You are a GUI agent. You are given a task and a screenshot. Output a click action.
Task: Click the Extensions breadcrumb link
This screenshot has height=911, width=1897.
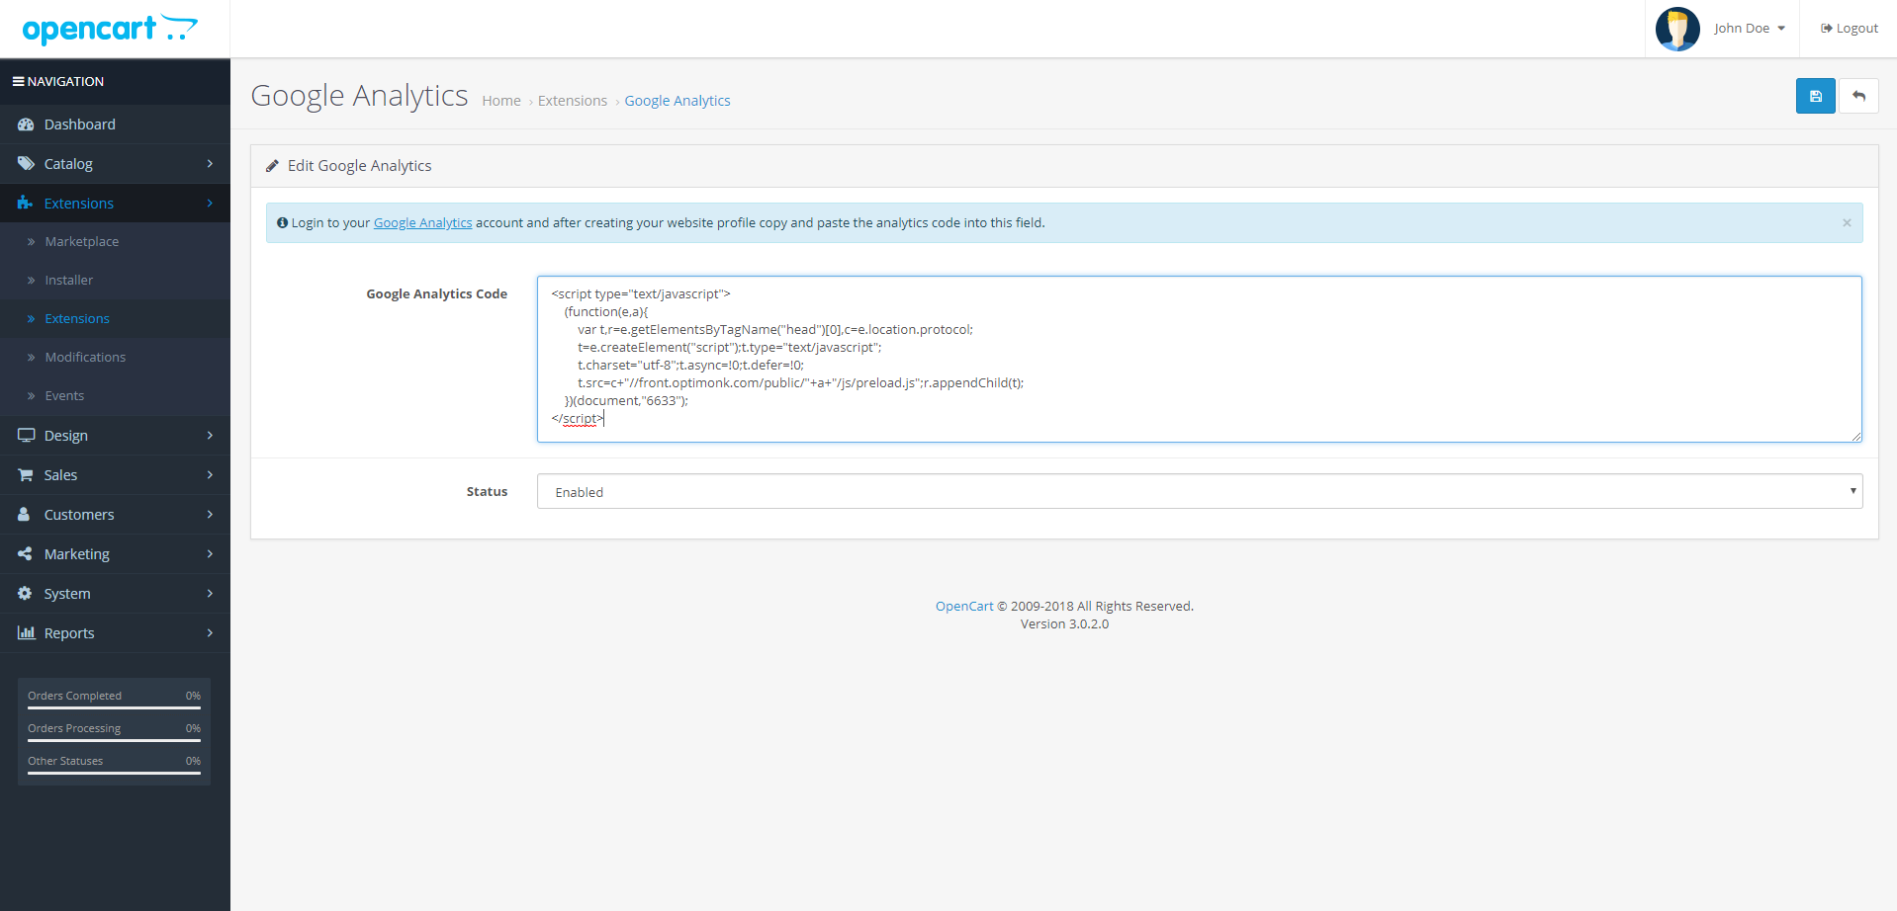[573, 101]
